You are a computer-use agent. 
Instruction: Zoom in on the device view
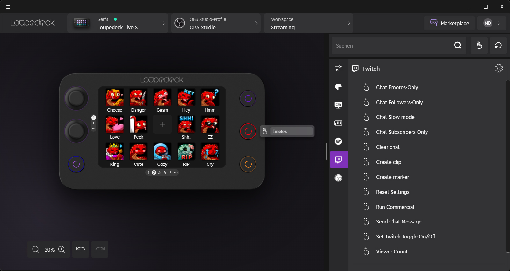click(62, 249)
